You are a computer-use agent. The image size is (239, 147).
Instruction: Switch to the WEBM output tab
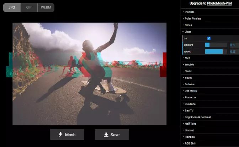coord(46,7)
